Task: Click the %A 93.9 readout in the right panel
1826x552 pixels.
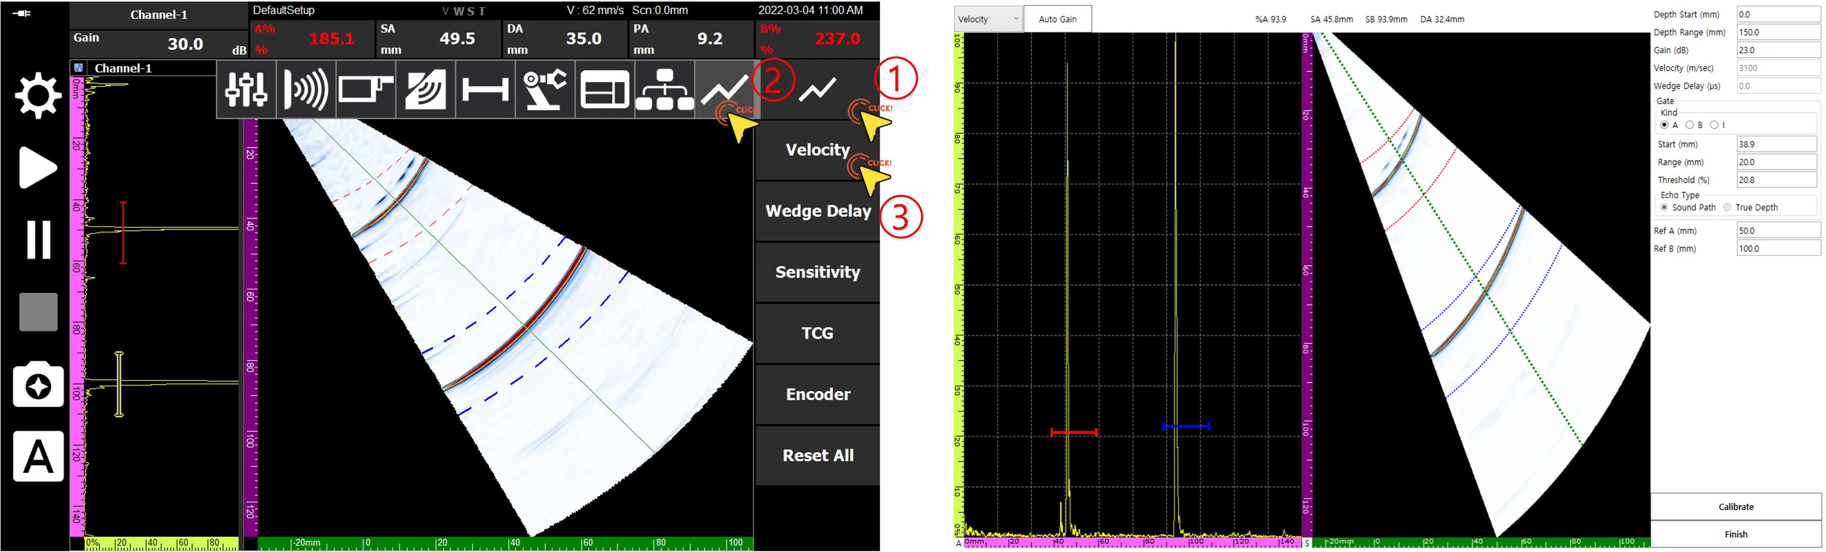Action: click(x=1270, y=19)
